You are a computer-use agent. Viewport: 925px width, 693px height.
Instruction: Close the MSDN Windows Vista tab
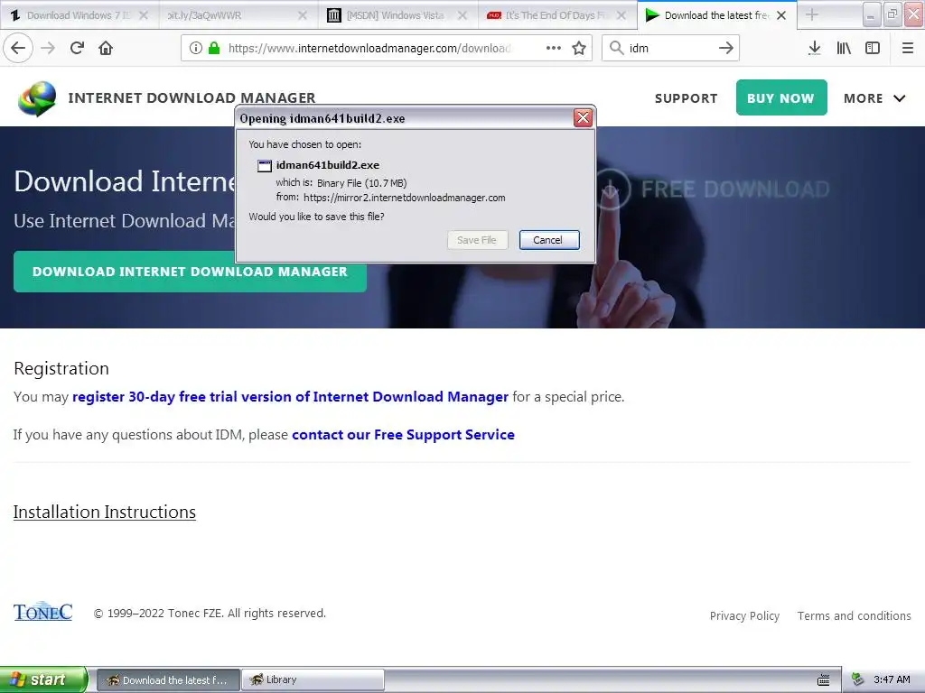[x=462, y=15]
